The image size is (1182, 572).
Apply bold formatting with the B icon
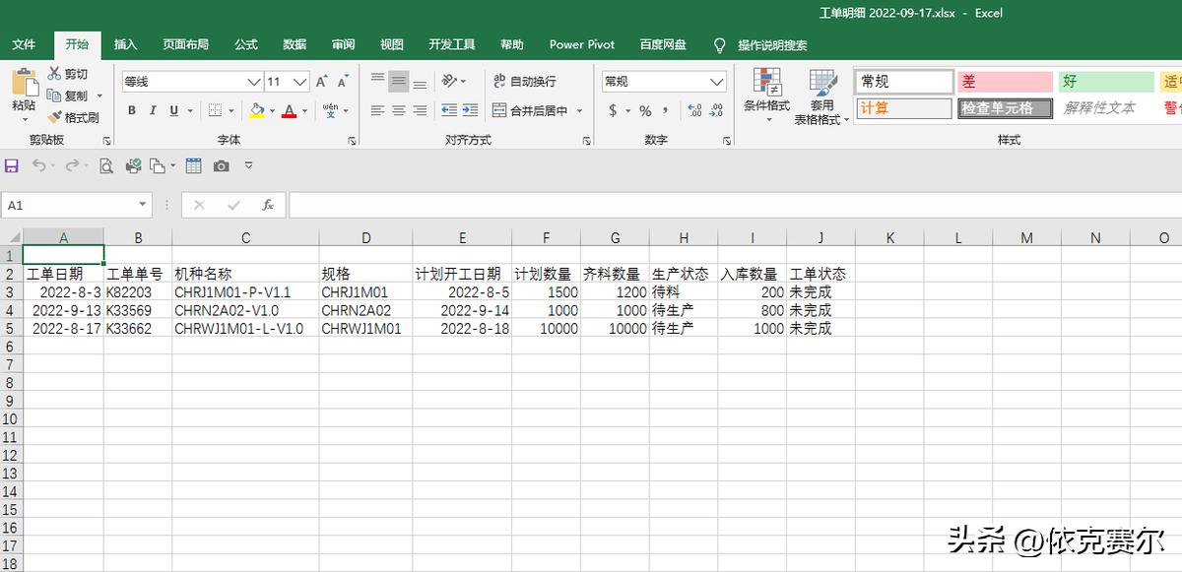point(132,110)
